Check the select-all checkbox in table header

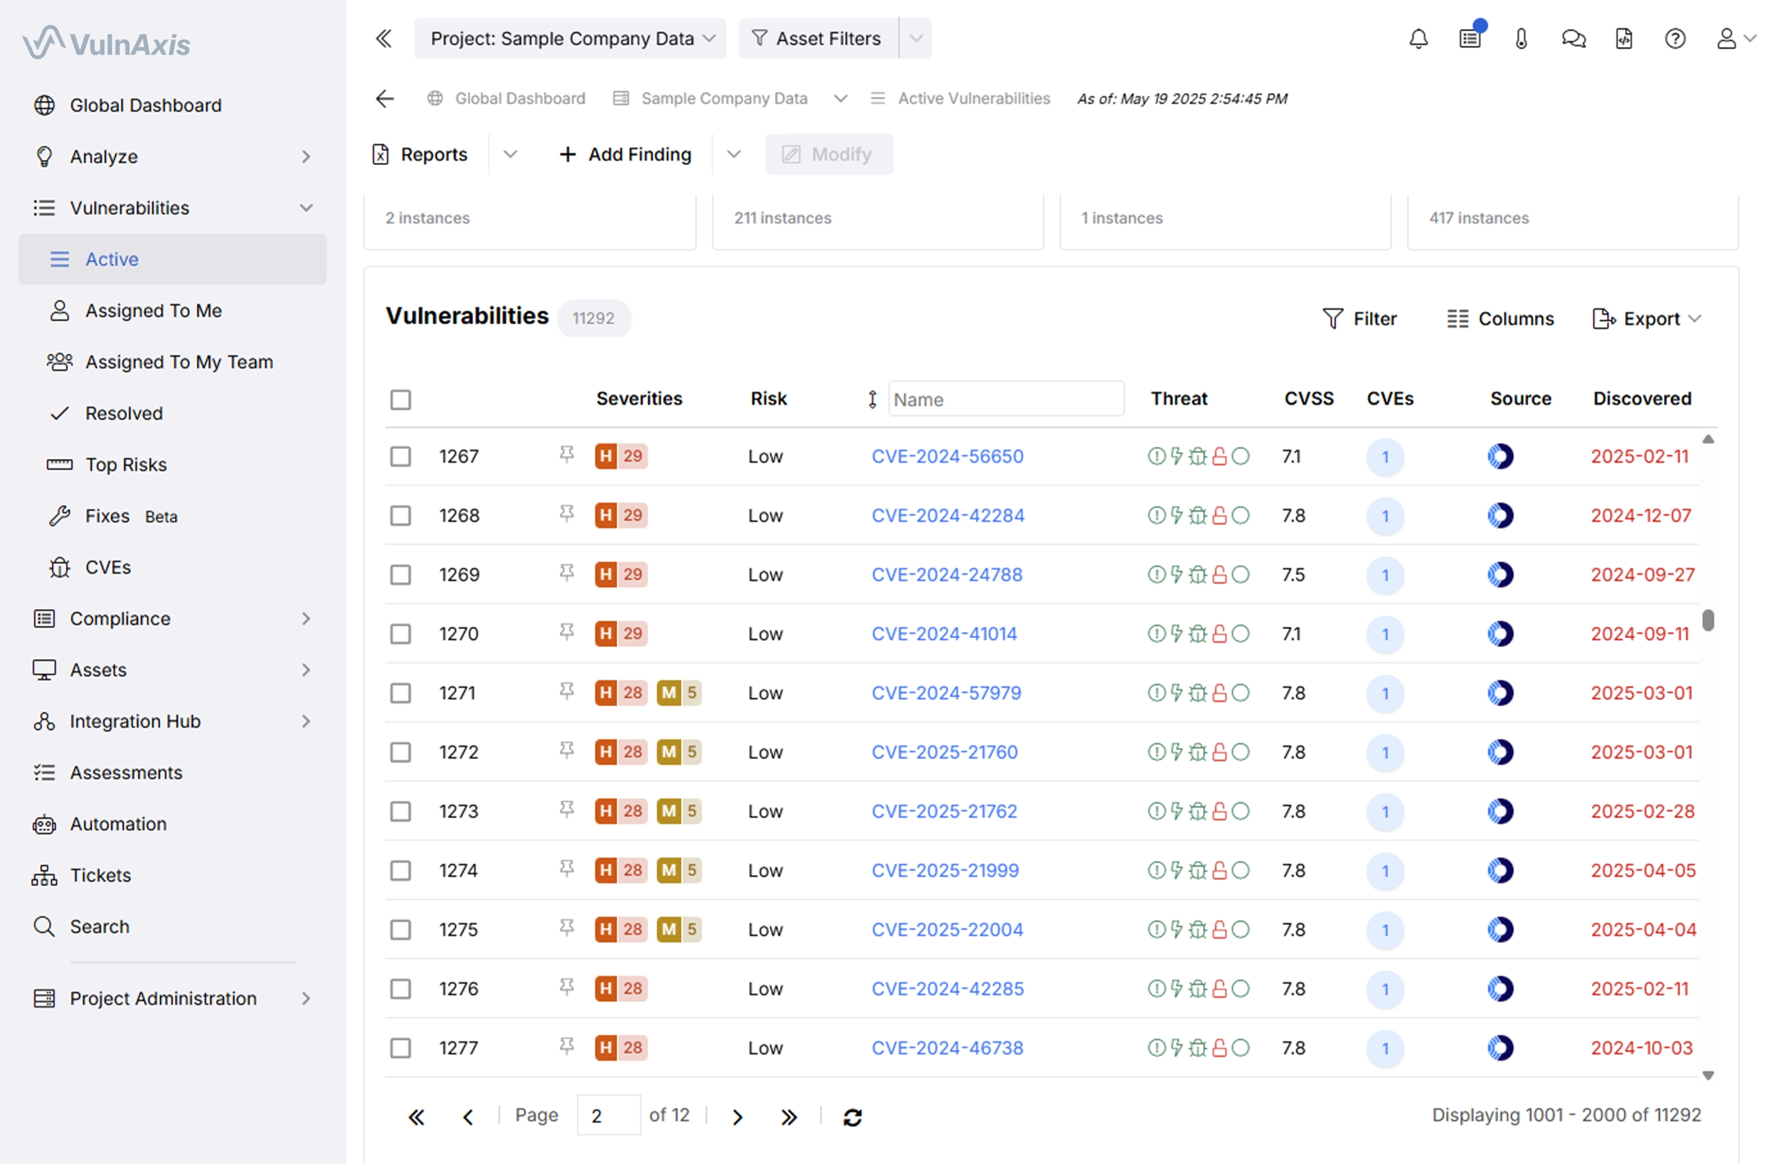tap(401, 400)
